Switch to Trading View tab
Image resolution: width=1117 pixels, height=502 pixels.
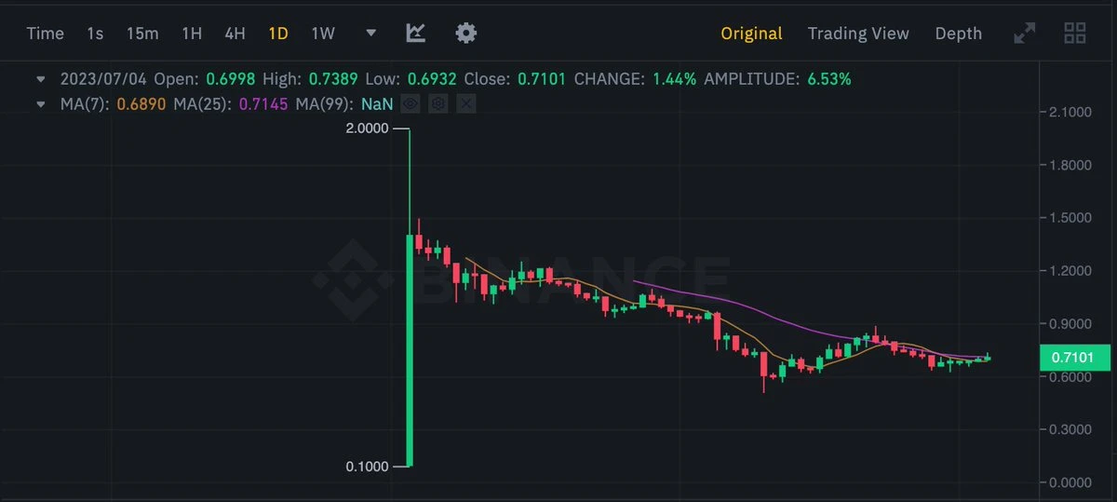click(858, 34)
